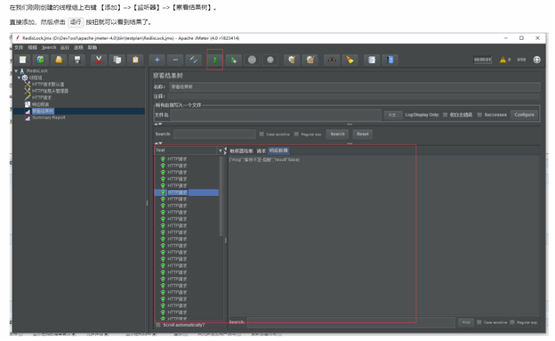Open the Help toolbar icon
This screenshot has width=555, height=341.
pyautogui.click(x=390, y=60)
